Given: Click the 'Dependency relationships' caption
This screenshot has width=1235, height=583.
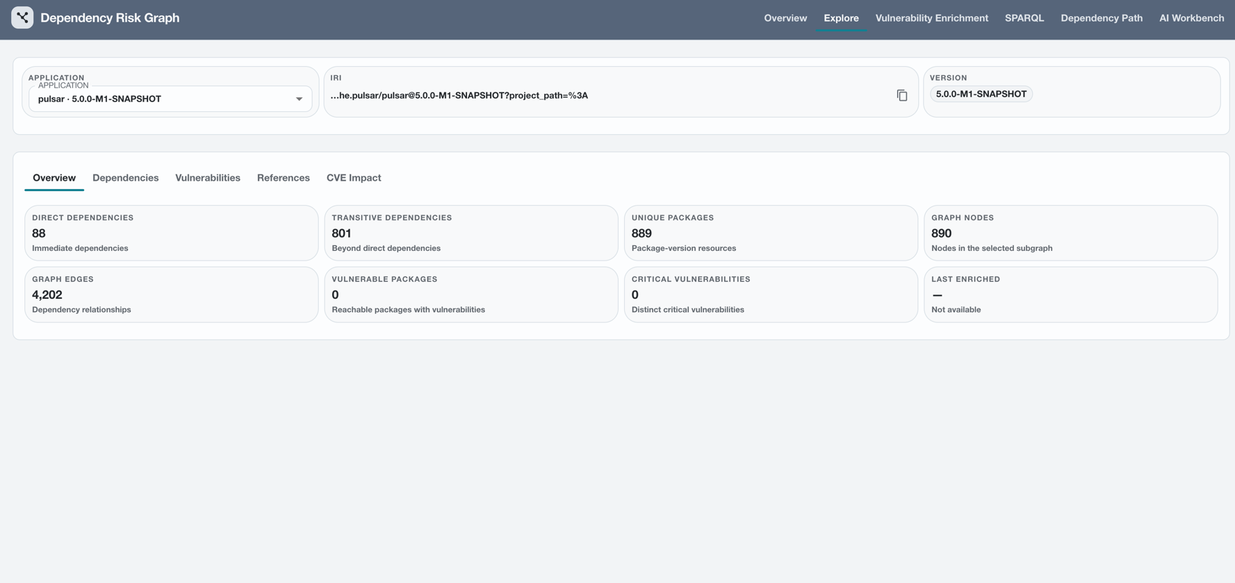Looking at the screenshot, I should pyautogui.click(x=81, y=310).
